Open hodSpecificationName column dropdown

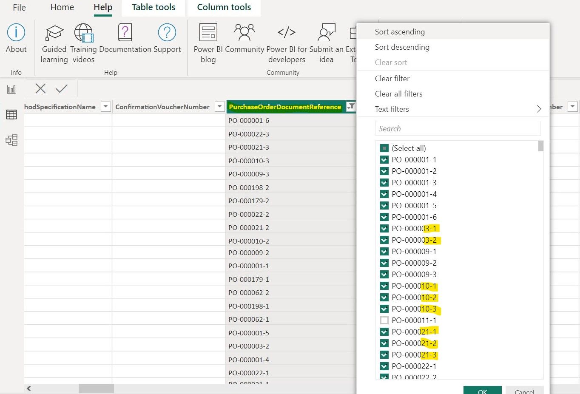(106, 107)
